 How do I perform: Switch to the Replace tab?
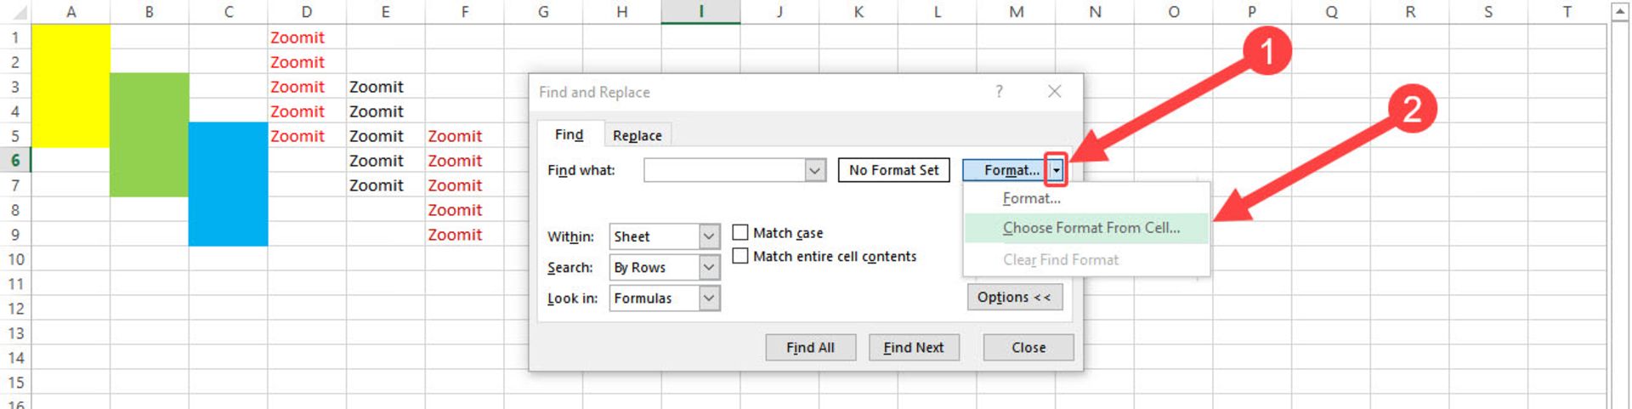point(637,135)
